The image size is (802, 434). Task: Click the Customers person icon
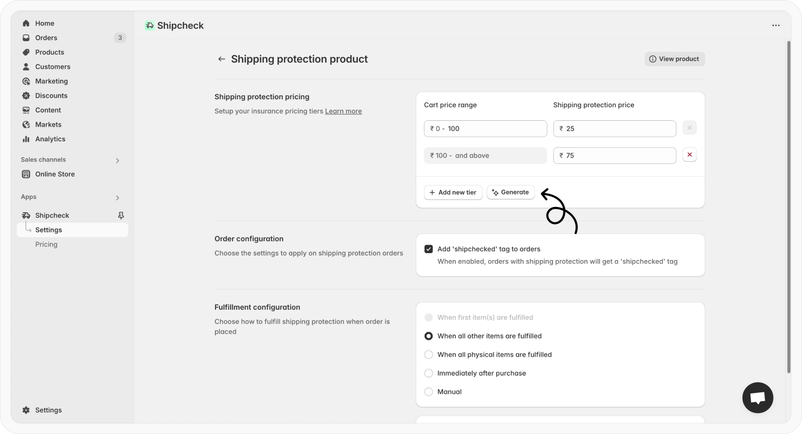click(26, 67)
